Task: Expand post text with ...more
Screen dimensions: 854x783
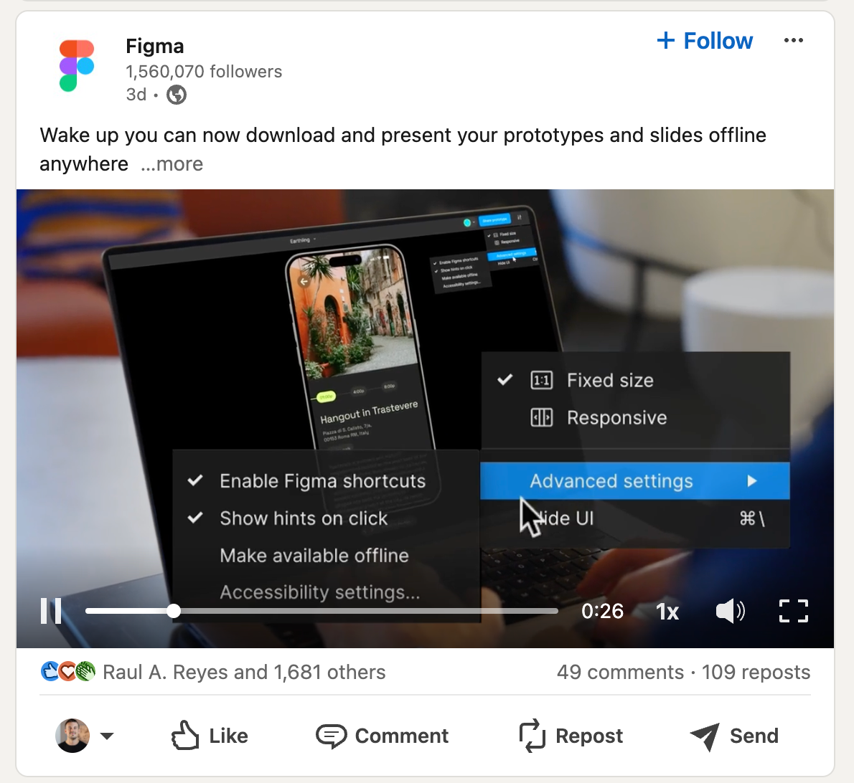Action: coord(172,163)
